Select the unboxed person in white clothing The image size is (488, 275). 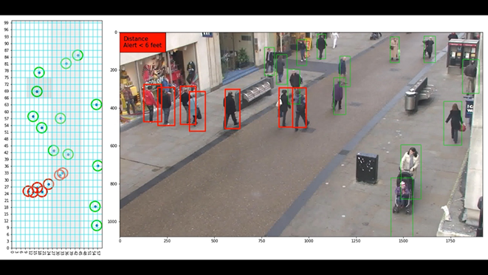click(335, 40)
